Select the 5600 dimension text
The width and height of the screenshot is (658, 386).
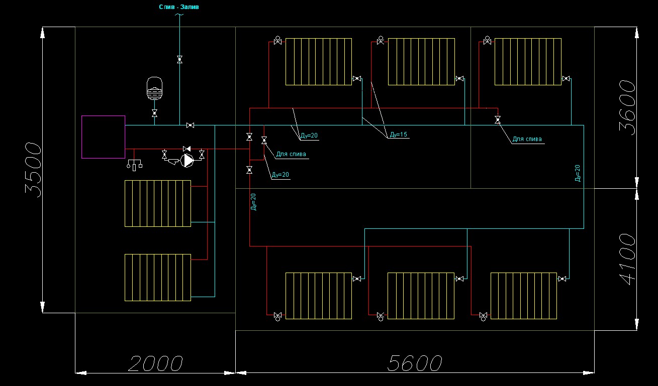(415, 363)
